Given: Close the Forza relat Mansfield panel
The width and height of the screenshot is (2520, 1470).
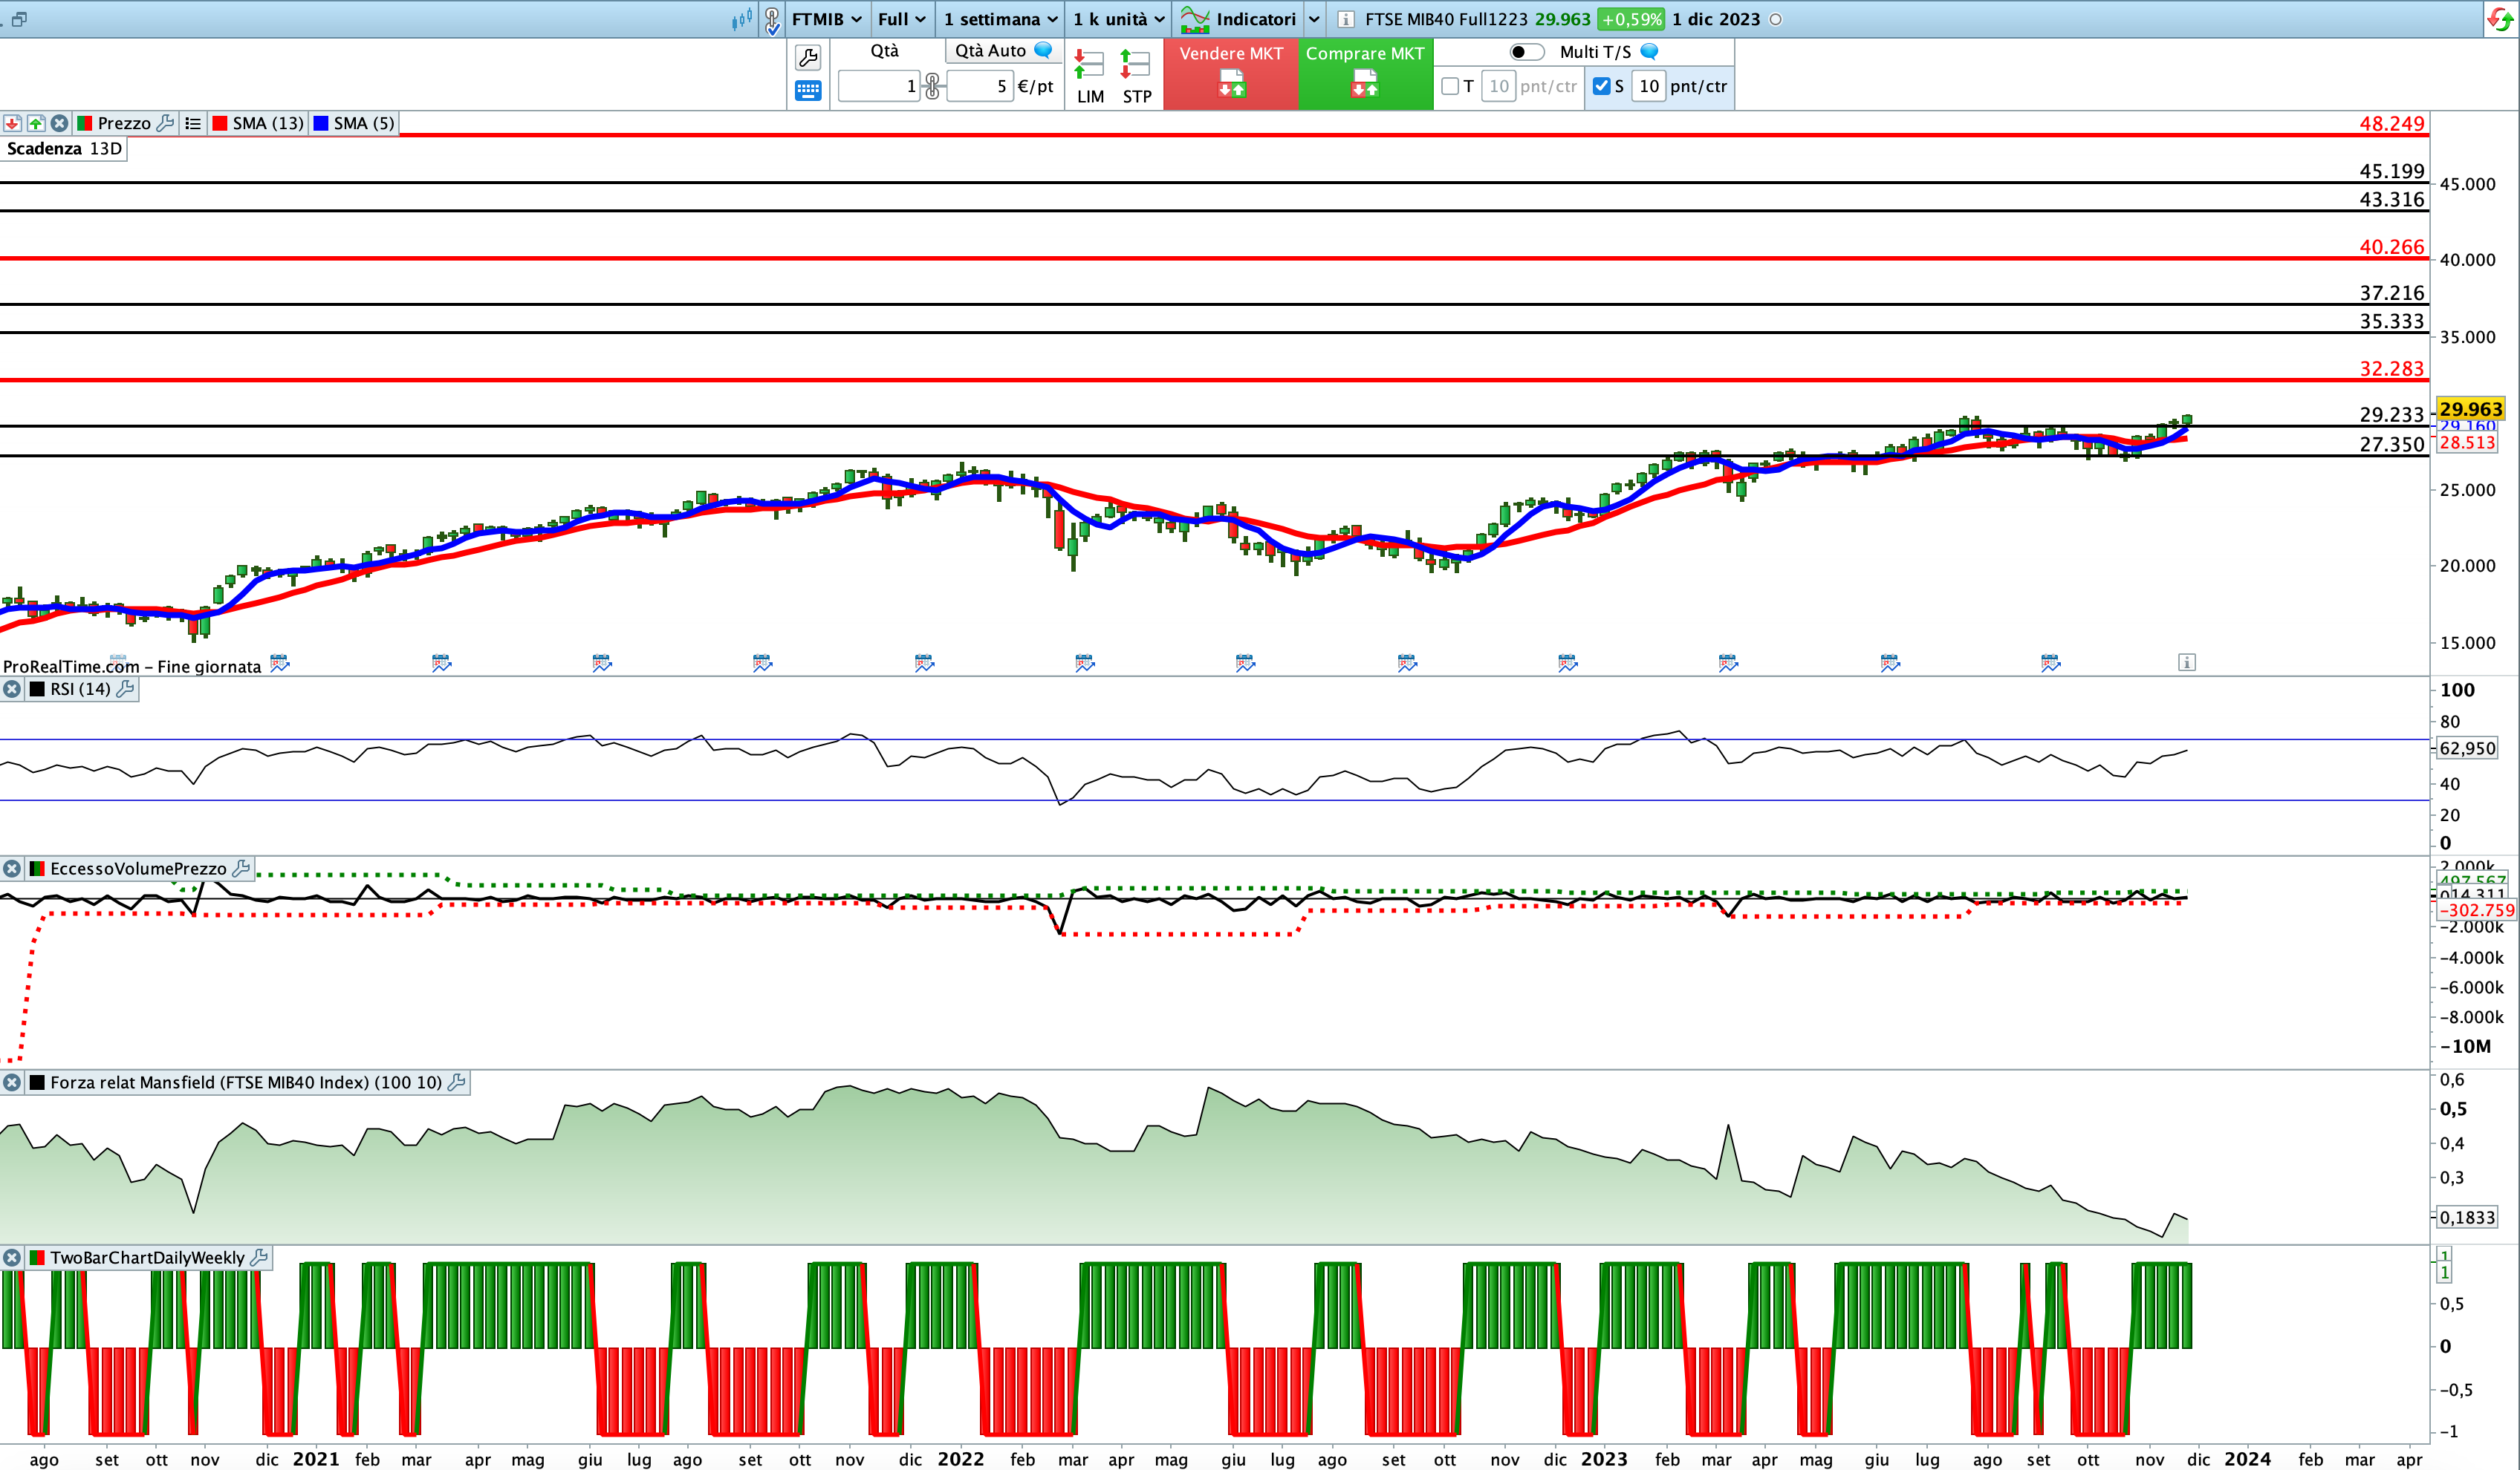Looking at the screenshot, I should click(x=12, y=1082).
